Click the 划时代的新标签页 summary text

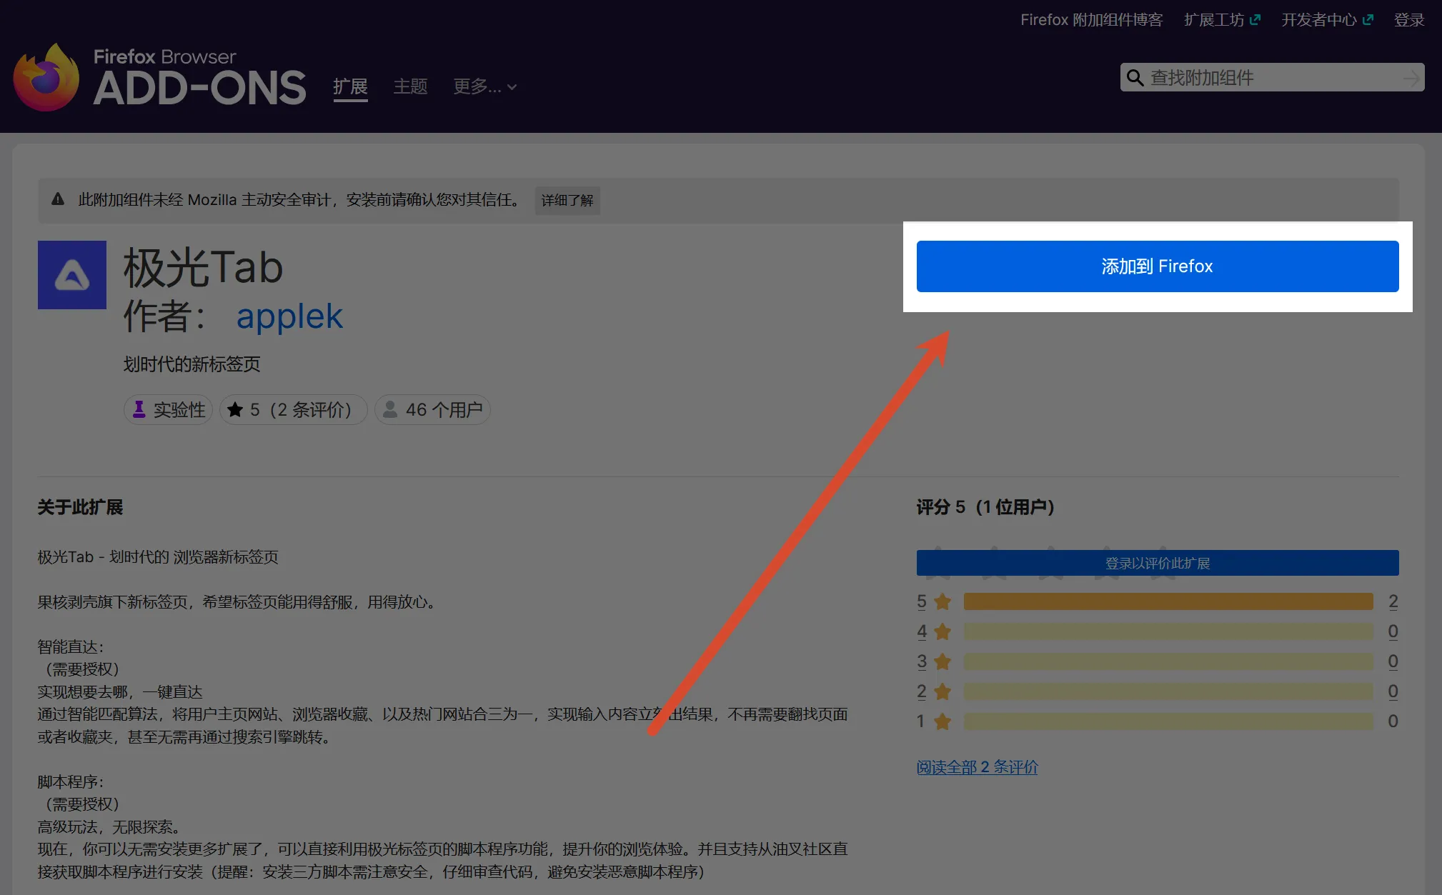[192, 364]
